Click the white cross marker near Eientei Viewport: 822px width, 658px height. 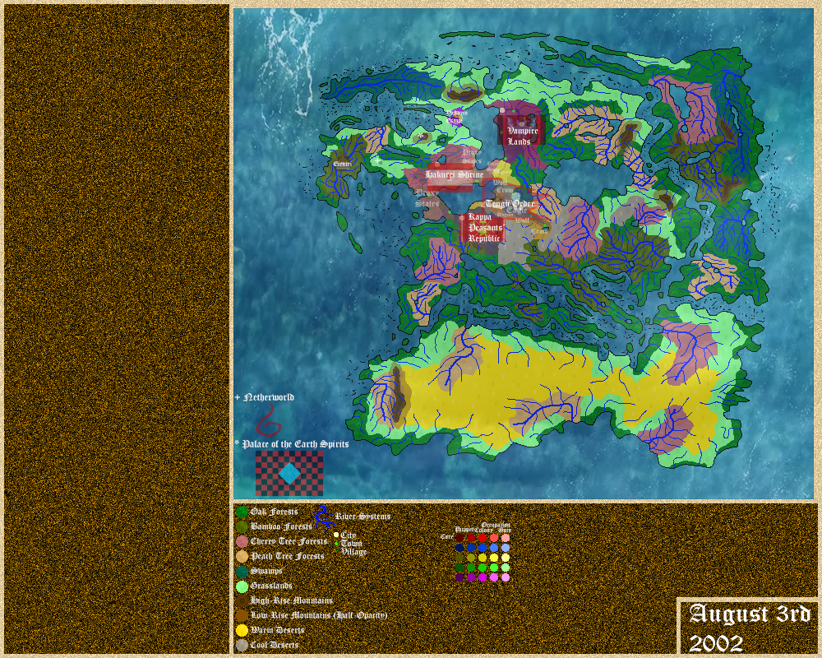click(x=377, y=160)
